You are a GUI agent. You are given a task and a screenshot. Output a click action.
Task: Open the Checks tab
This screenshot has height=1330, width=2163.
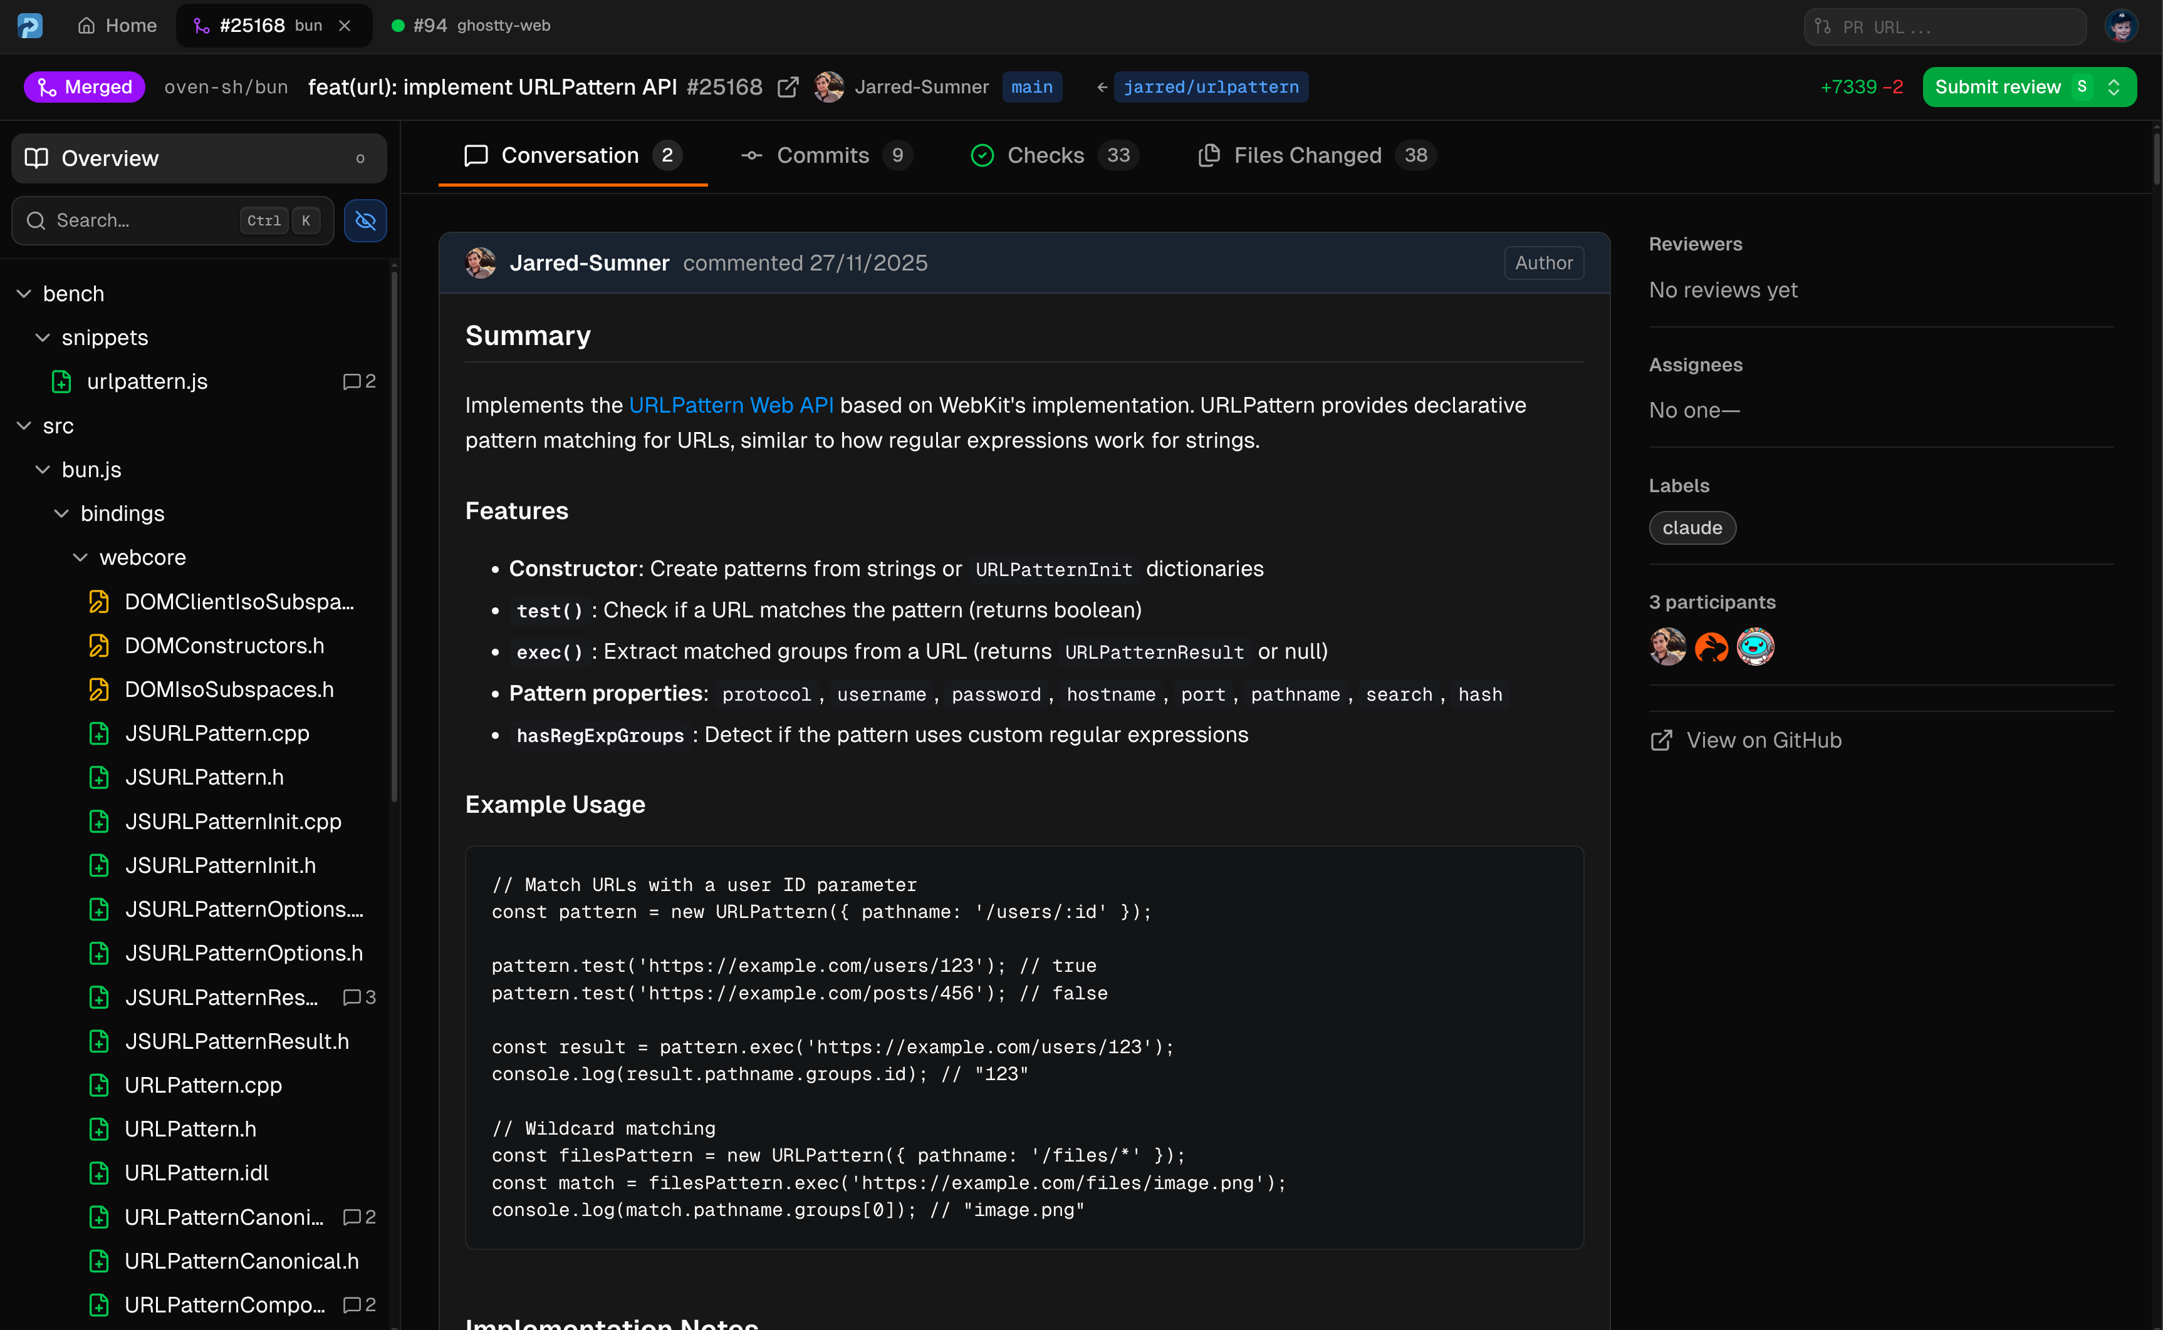click(x=1054, y=155)
